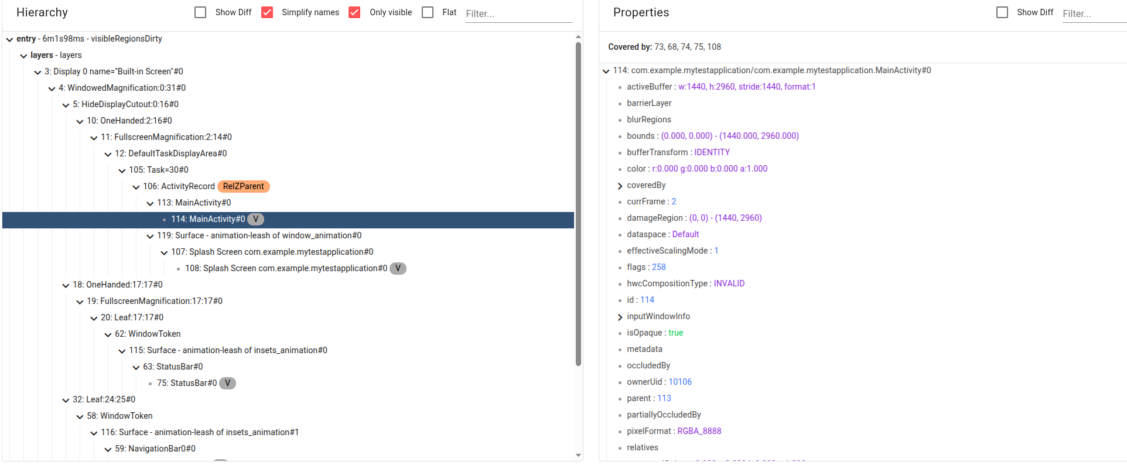Collapse 106: ActivityRecord chevron
This screenshot has height=465, width=1127.
tap(136, 187)
